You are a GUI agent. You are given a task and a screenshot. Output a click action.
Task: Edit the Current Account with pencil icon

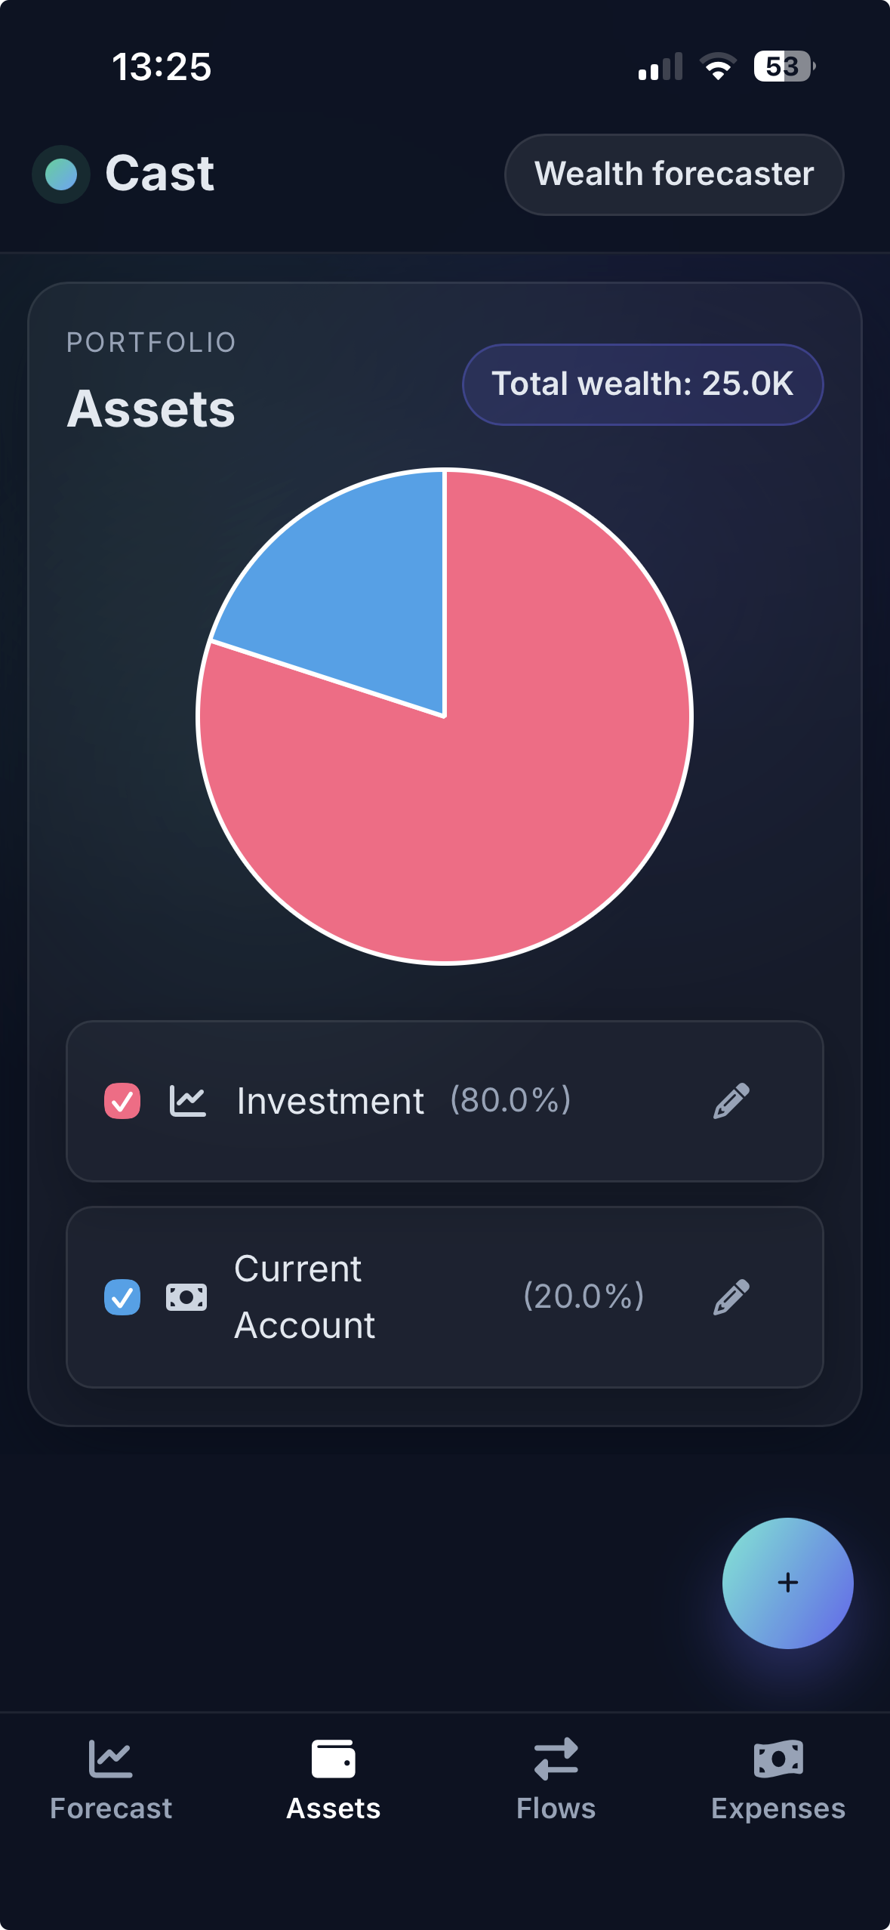731,1296
